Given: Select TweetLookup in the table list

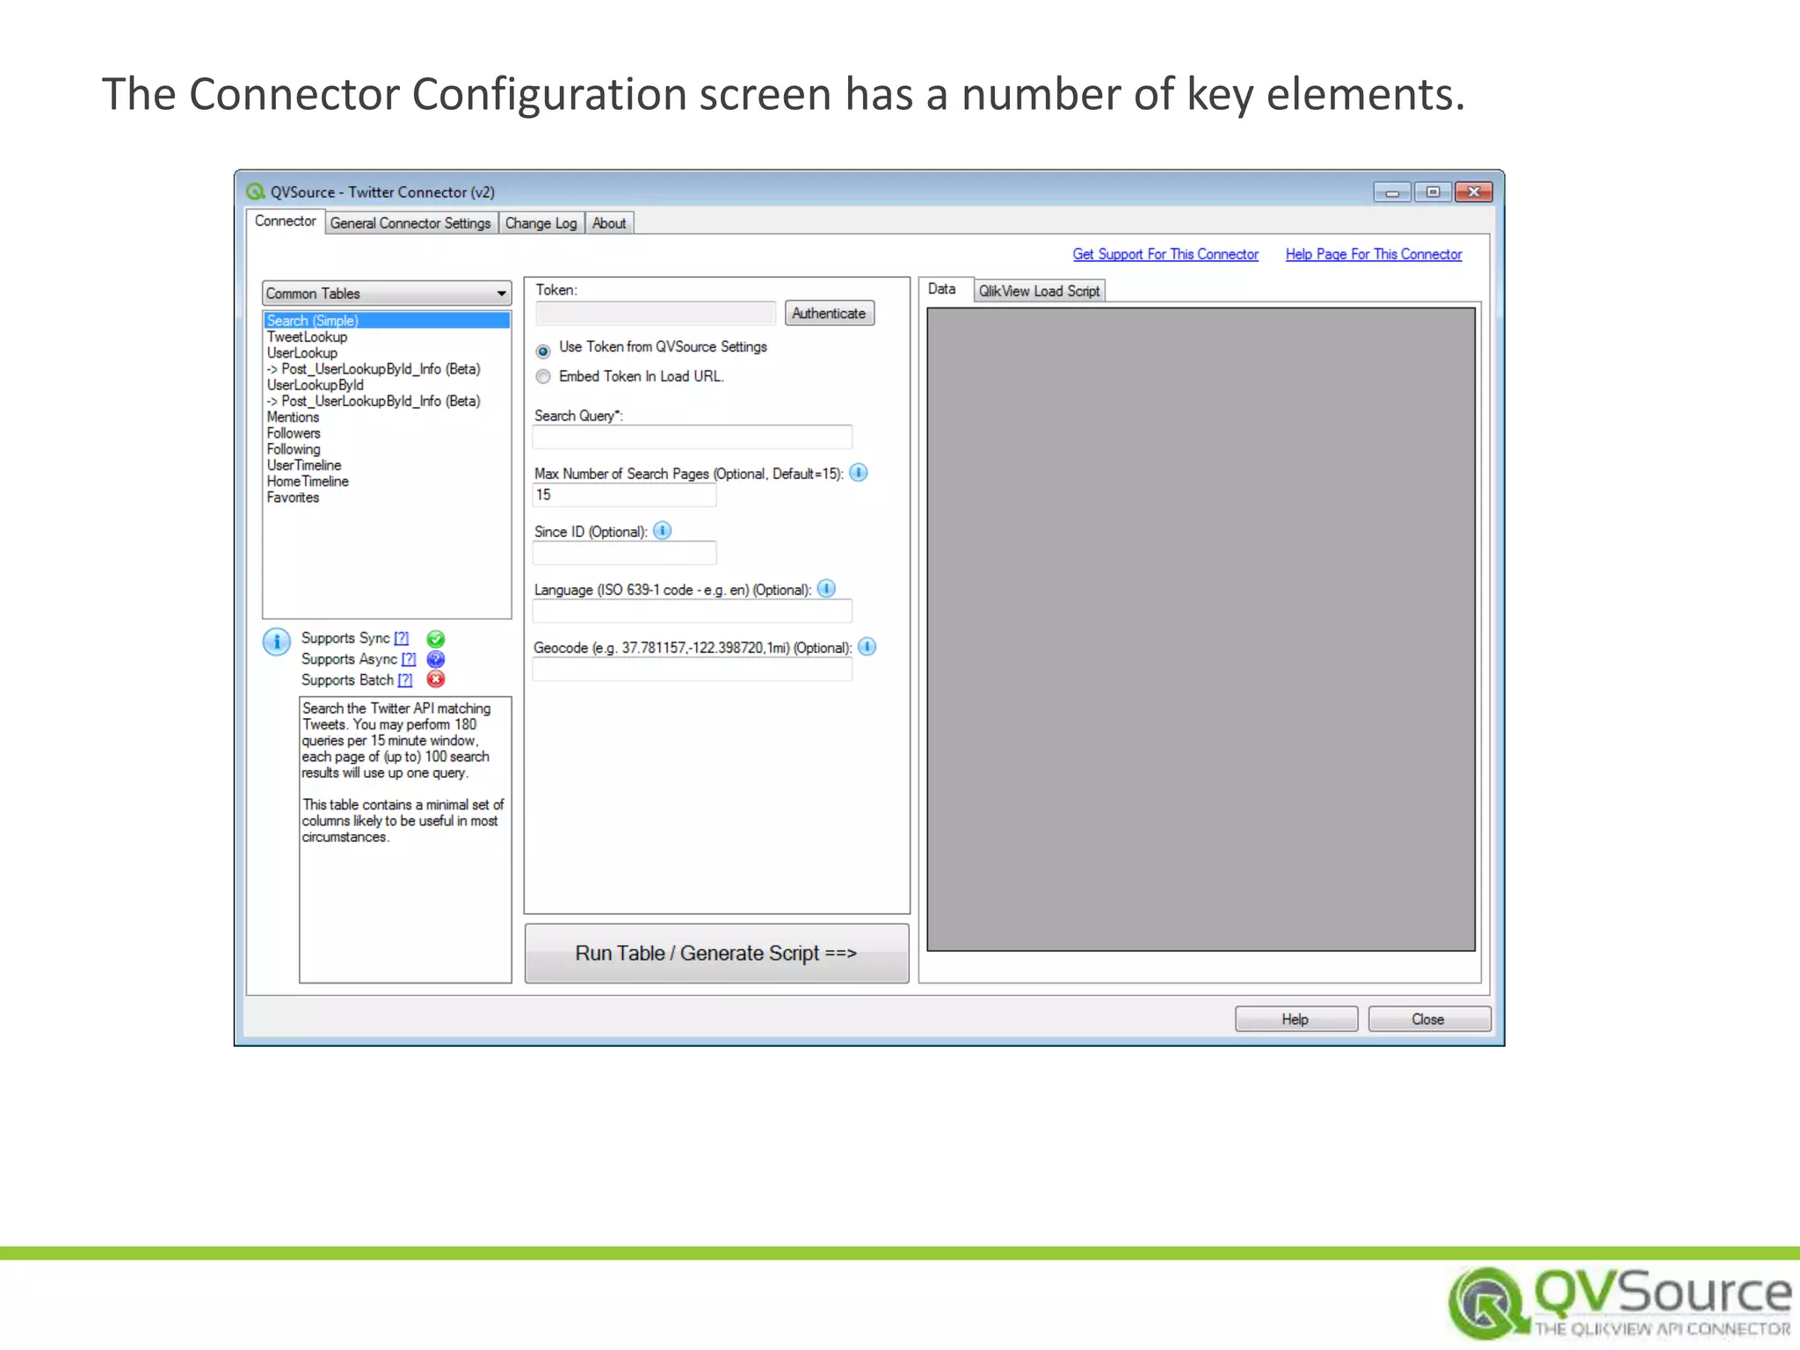Looking at the screenshot, I should click(387, 337).
